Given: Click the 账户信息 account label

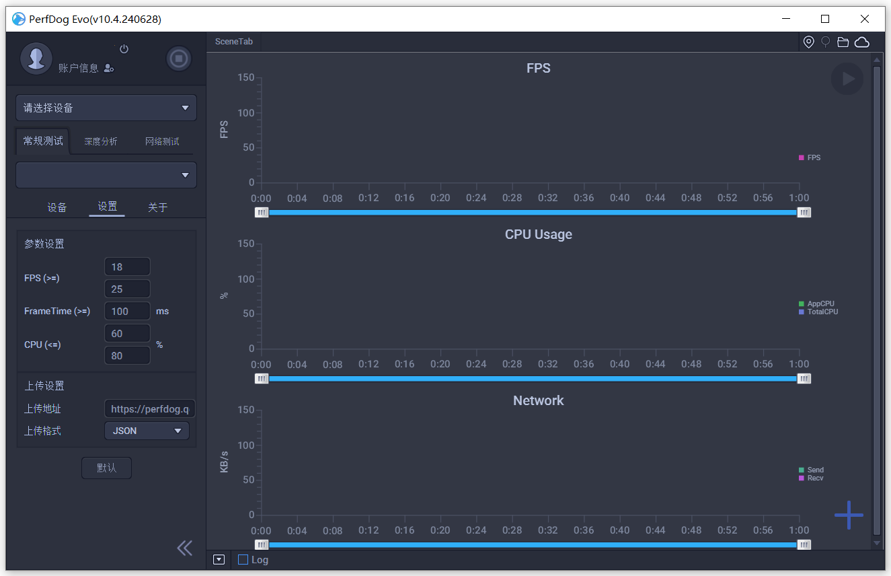Looking at the screenshot, I should point(79,68).
